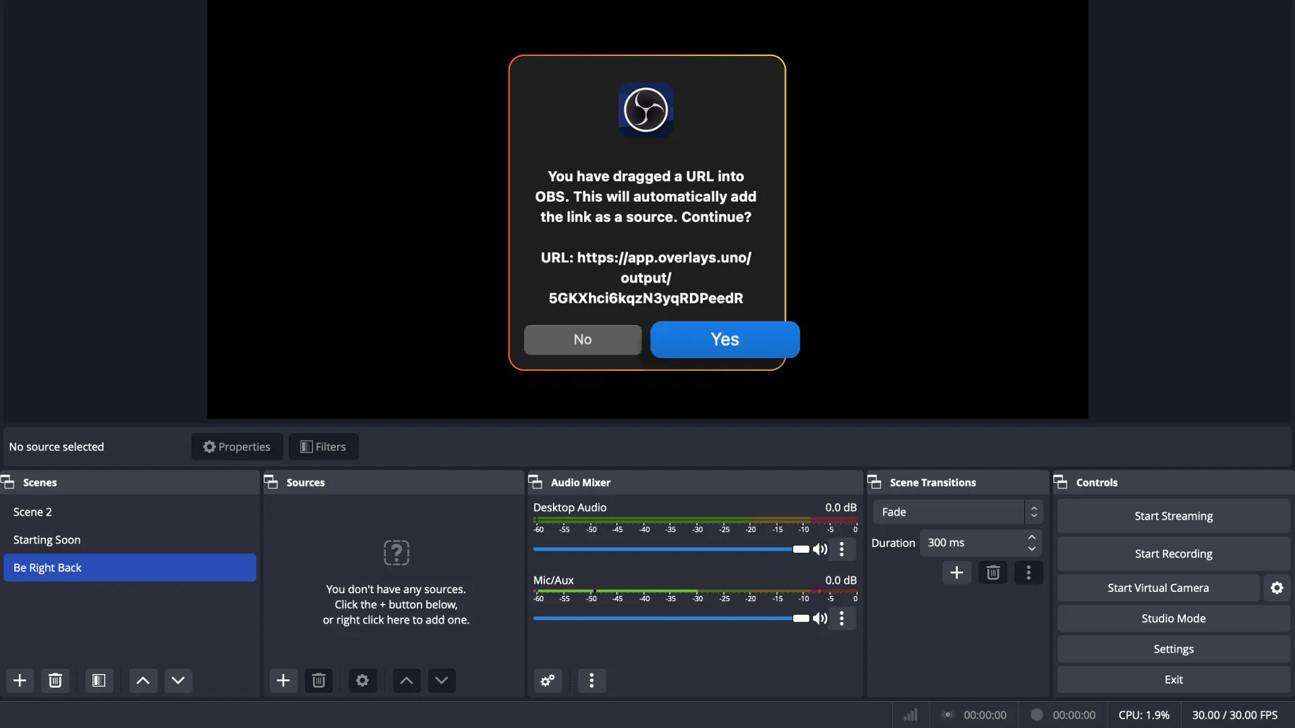Pop out the Scene Transitions dock icon
Viewport: 1295px width, 728px height.
[874, 482]
